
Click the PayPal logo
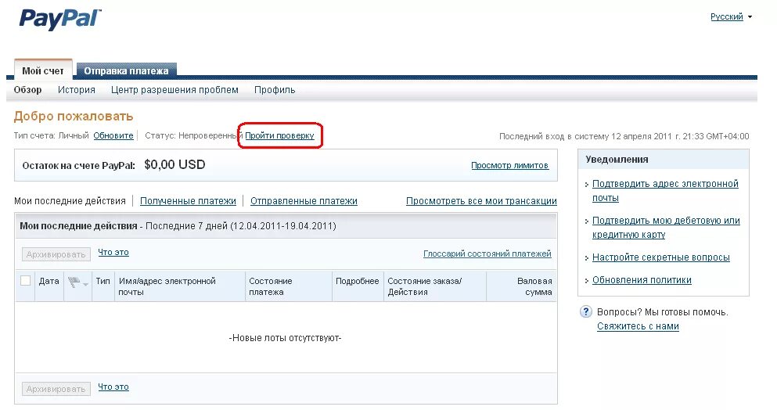(x=60, y=20)
